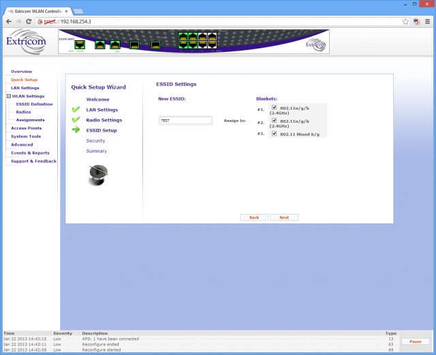This screenshot has height=355, width=436.
Task: Bookmark page with the star icon
Action: click(x=406, y=21)
